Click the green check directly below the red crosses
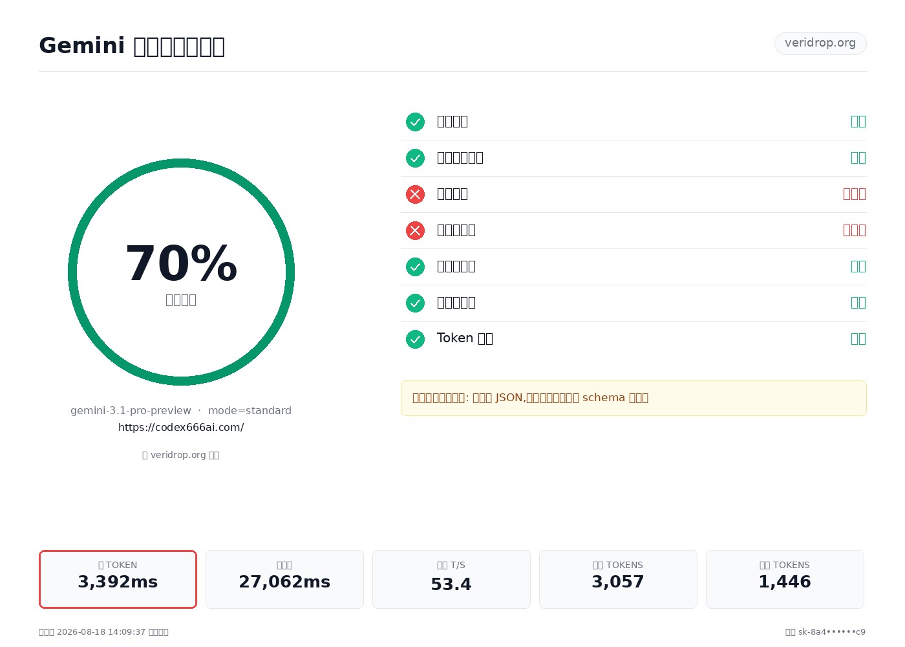Screen dimensions: 905x647 tap(415, 267)
